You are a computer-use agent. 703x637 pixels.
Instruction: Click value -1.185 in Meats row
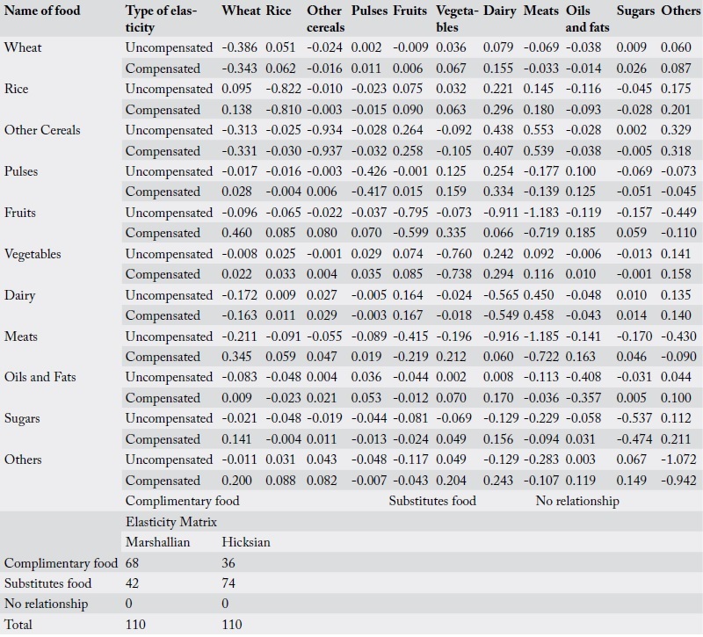point(541,337)
